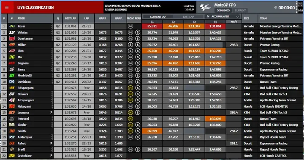The width and height of the screenshot is (304, 160).
Task: Switch to CURRENT session view
Action: (x=240, y=11)
